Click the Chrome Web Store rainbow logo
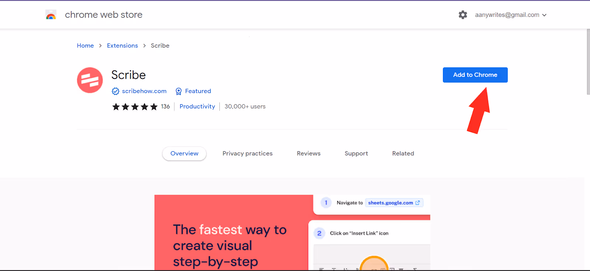The height and width of the screenshot is (271, 590). [x=51, y=15]
